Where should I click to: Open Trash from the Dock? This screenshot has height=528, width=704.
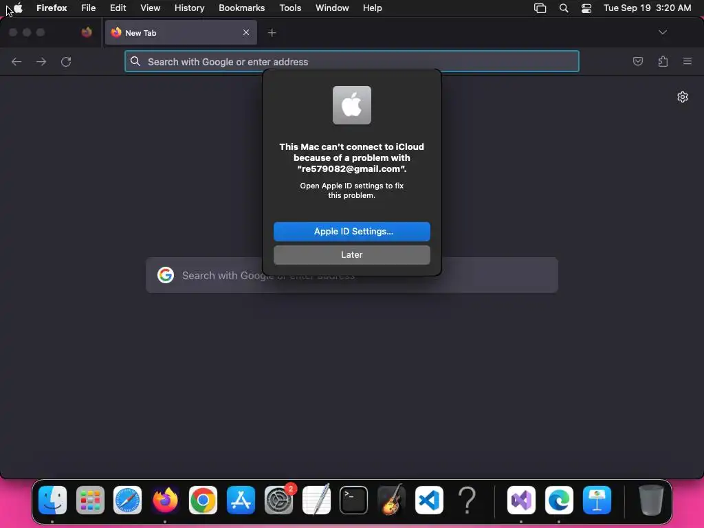coord(651,500)
